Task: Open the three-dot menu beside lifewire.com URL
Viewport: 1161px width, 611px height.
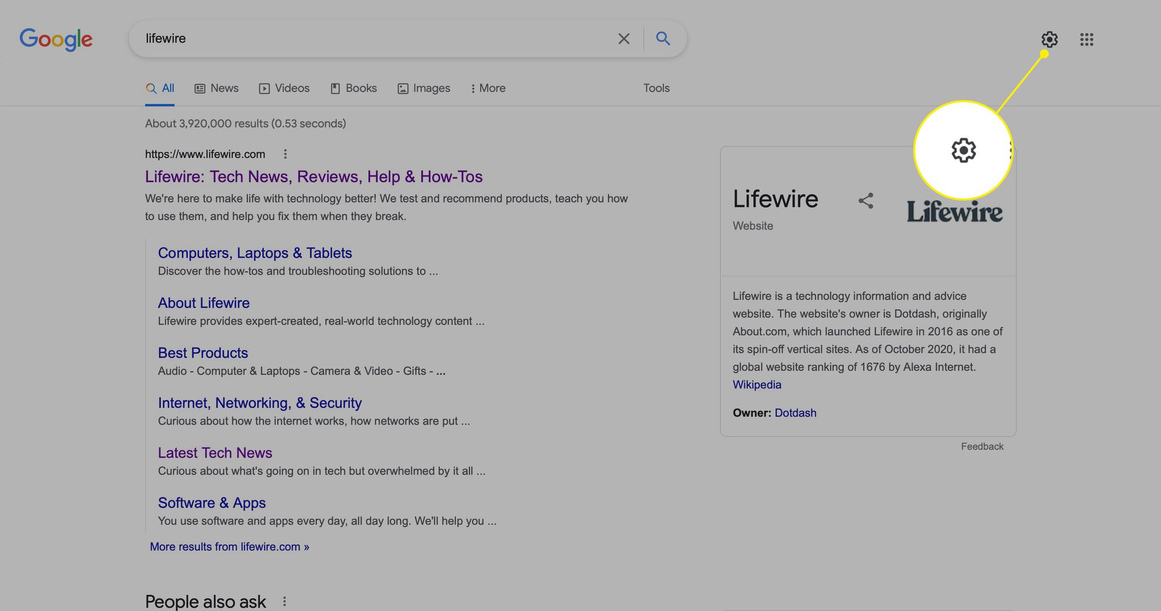Action: (x=285, y=154)
